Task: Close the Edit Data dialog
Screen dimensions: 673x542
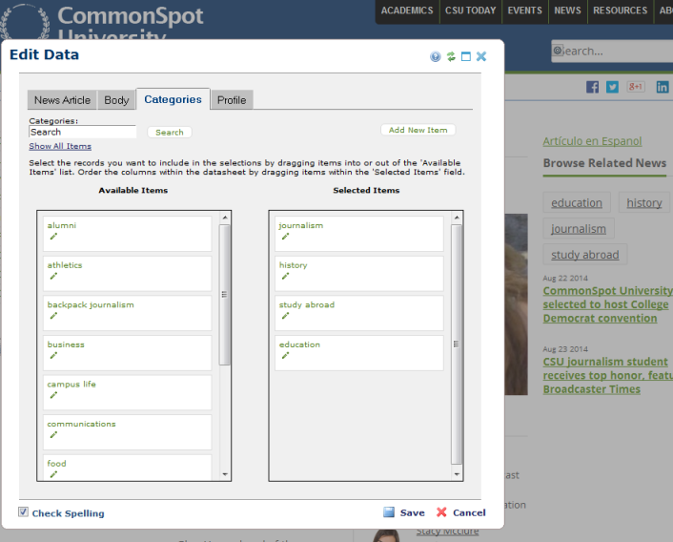Action: 481,56
